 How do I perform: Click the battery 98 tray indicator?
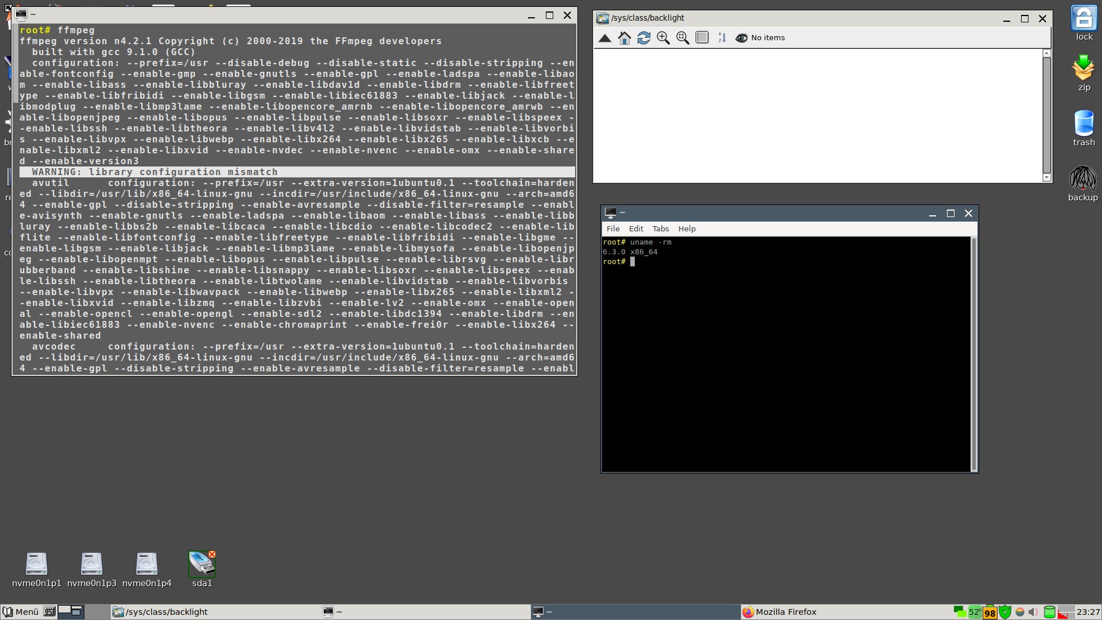(990, 613)
